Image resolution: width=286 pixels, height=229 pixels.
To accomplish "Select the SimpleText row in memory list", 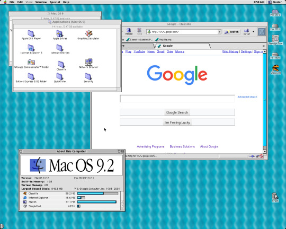I will click(70, 206).
